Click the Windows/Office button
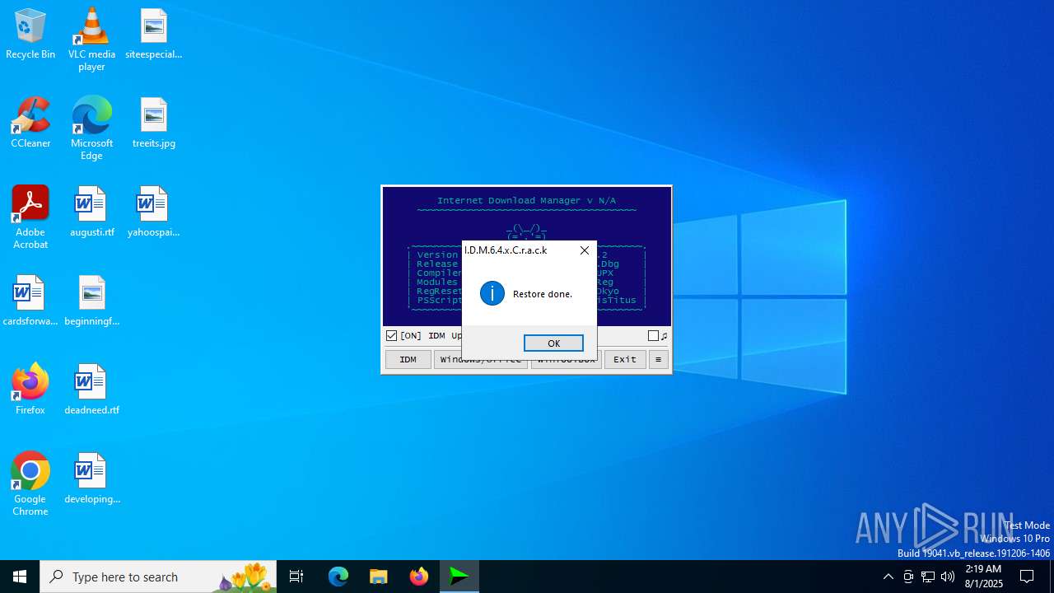The image size is (1054, 593). [480, 359]
